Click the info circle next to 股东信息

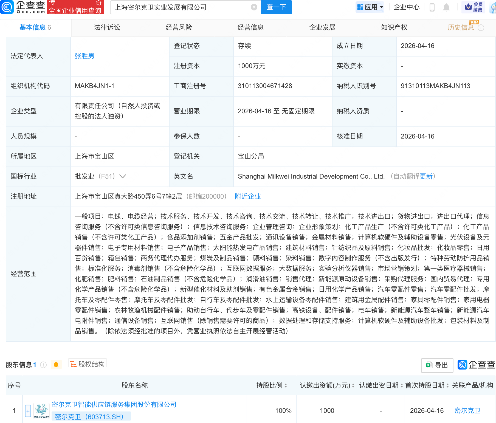point(43,365)
